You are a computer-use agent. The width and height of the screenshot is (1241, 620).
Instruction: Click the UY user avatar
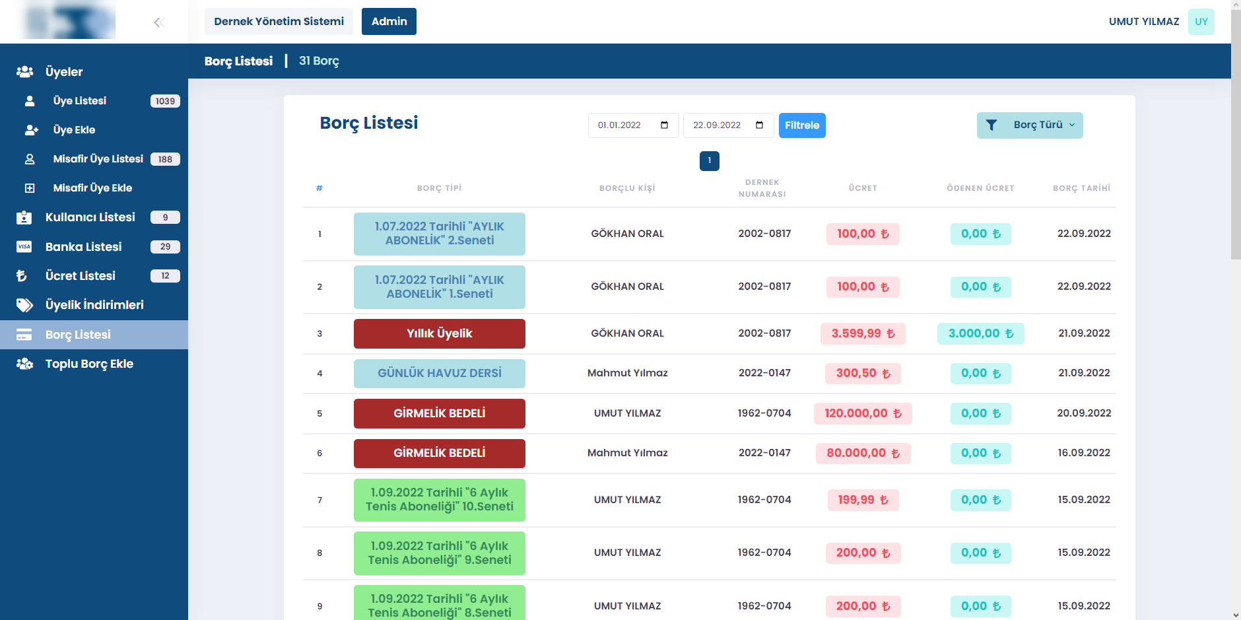pyautogui.click(x=1201, y=22)
